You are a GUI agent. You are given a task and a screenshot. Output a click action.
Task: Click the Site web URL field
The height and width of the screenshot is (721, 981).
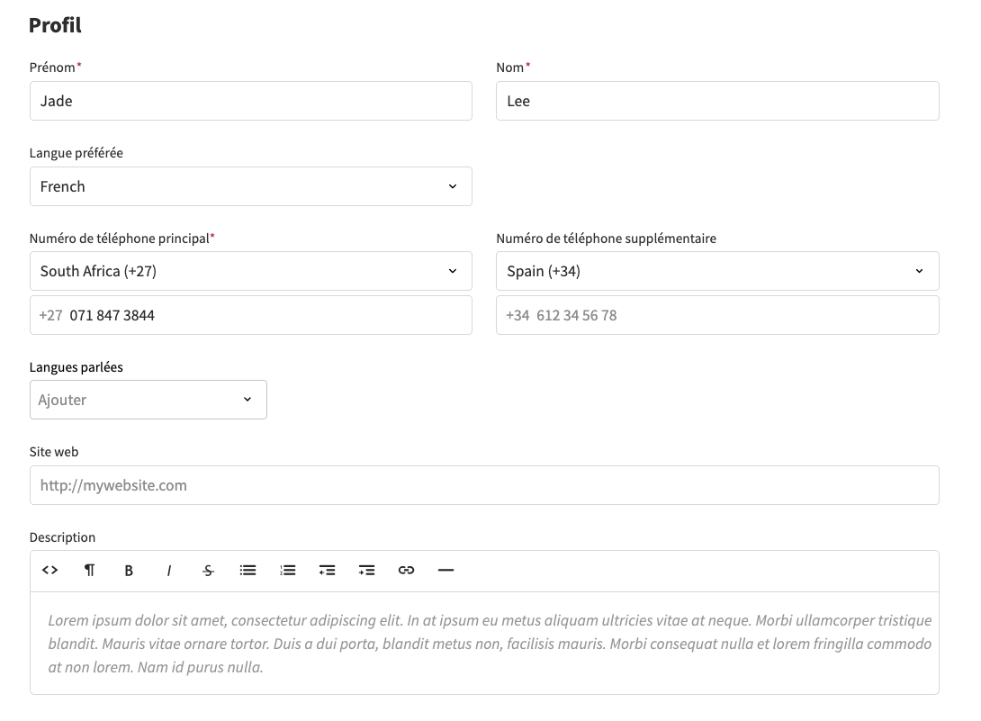tap(484, 485)
